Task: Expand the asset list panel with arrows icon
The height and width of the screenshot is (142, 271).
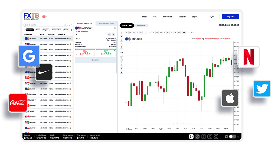Action: 70,25
